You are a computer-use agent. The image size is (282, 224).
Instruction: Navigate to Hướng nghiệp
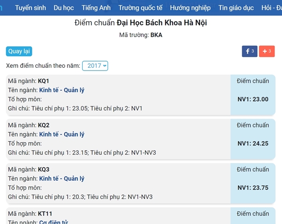point(190,8)
